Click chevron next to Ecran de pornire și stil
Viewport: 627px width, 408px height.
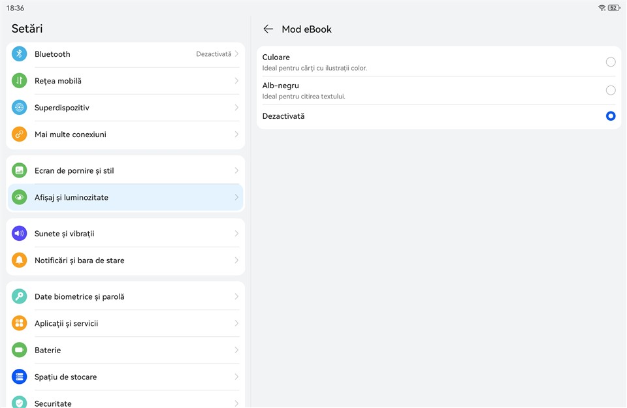tap(236, 170)
